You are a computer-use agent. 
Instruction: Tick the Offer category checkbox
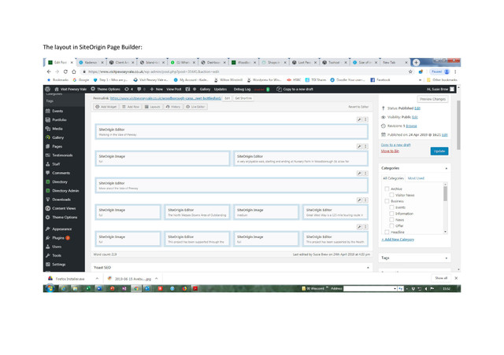pyautogui.click(x=391, y=225)
